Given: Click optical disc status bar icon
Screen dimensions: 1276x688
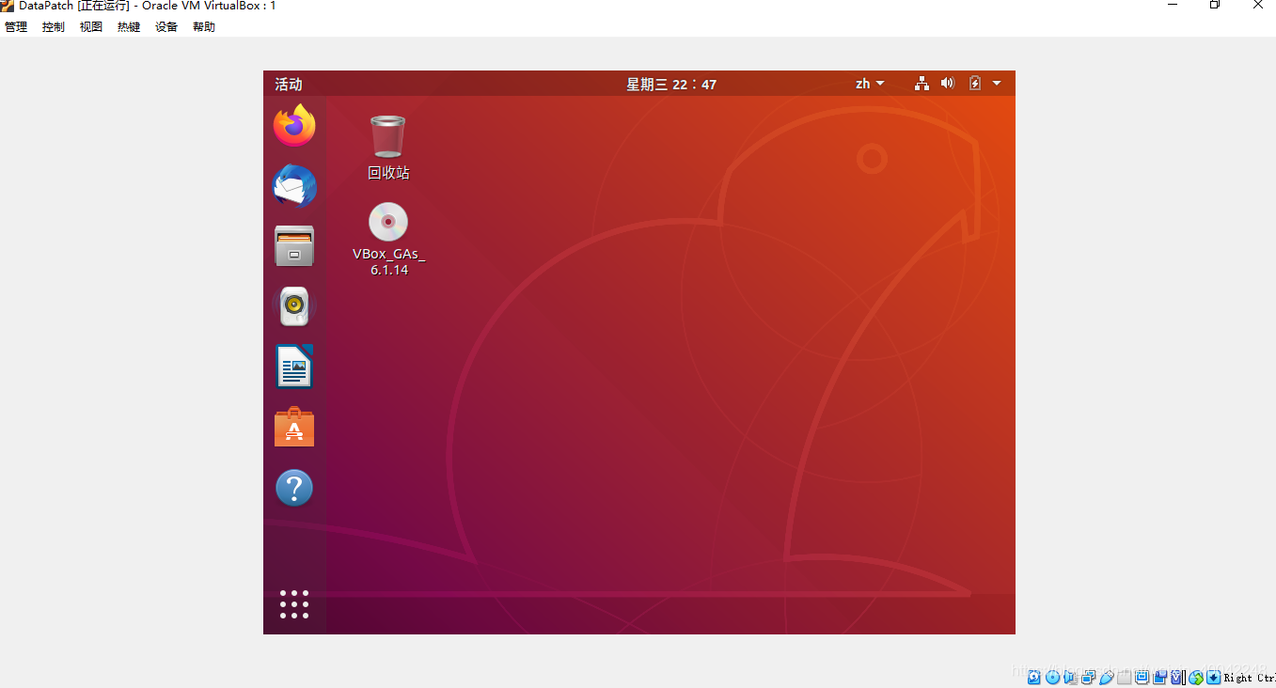Looking at the screenshot, I should tap(1052, 677).
